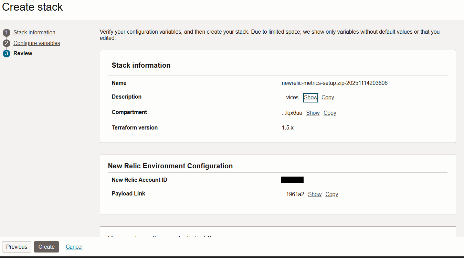This screenshot has height=258, width=464.
Task: Select the Review step label
Action: point(23,53)
